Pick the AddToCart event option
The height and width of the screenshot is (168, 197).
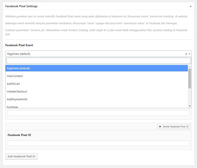click(97, 84)
